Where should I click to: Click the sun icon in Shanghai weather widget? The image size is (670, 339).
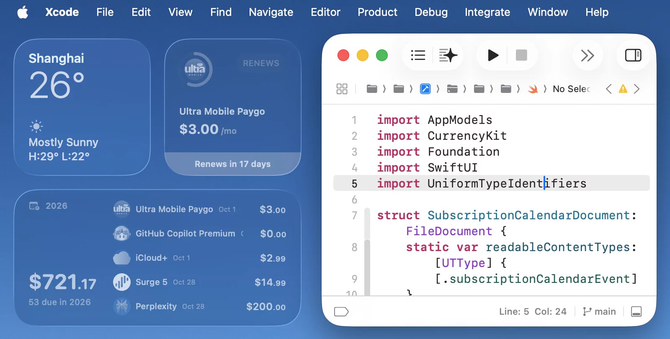tap(36, 126)
